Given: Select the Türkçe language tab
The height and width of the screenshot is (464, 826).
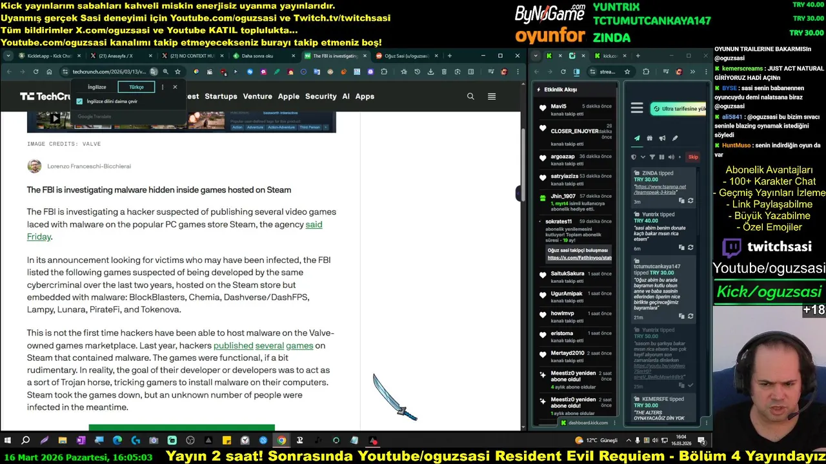Looking at the screenshot, I should coord(137,87).
